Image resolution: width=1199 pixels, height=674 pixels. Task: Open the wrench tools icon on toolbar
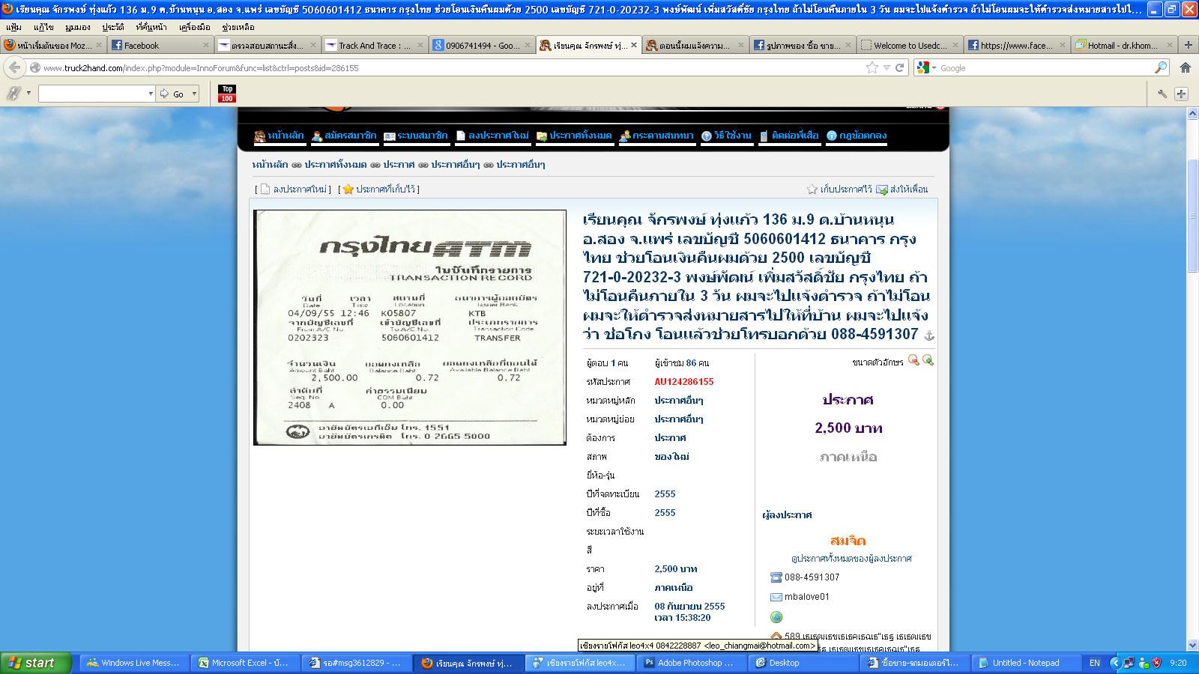pyautogui.click(x=1162, y=94)
